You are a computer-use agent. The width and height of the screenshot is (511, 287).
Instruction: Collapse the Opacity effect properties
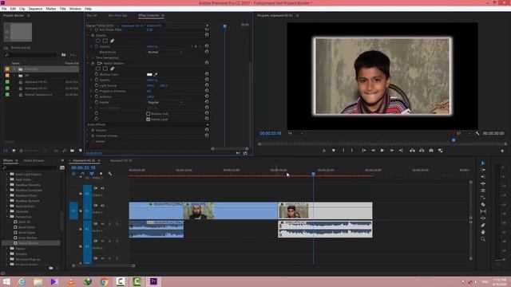tap(88, 35)
